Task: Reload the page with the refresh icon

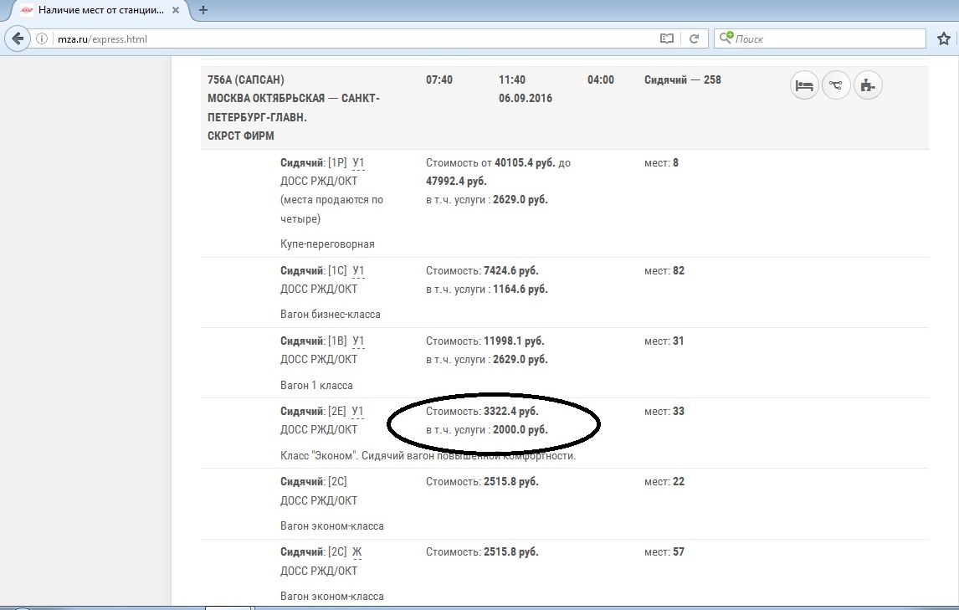Action: tap(694, 38)
